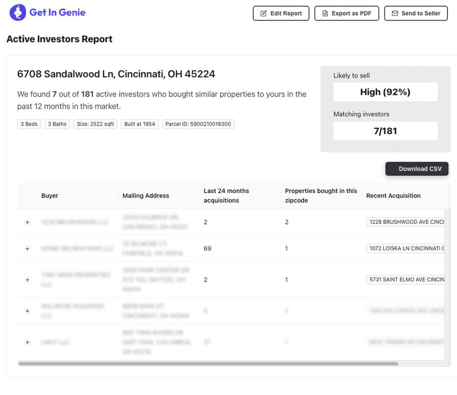Click the Buyer column header
457x395 pixels.
coord(50,196)
